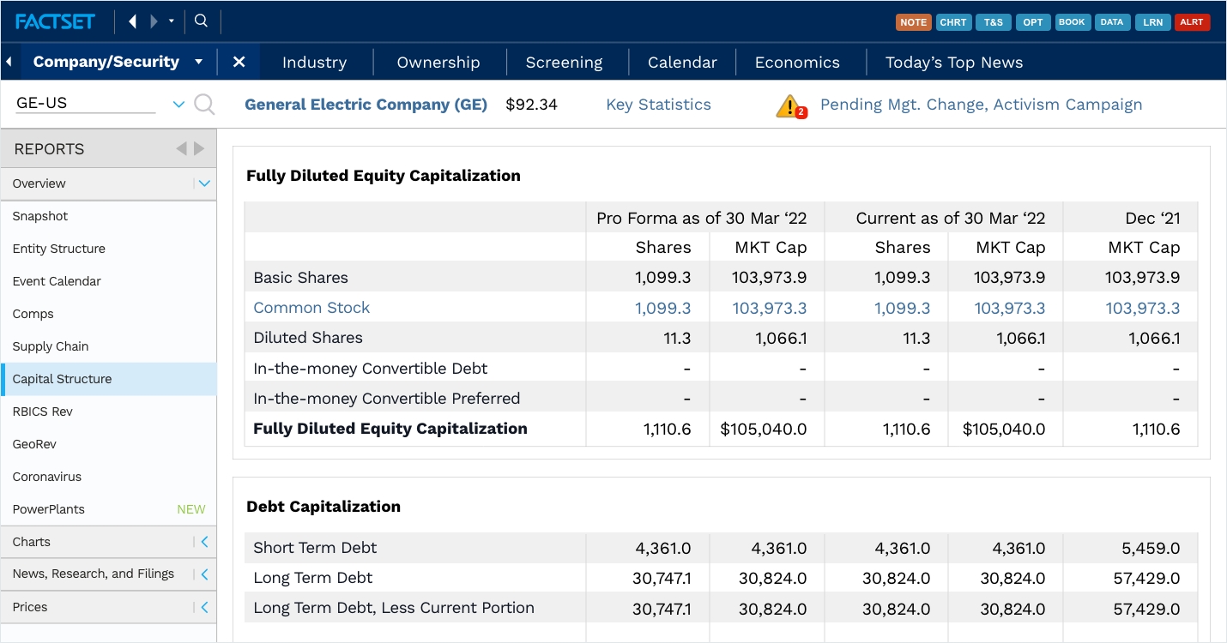Click In-the-money Convertible Debt row label
This screenshot has width=1227, height=643.
click(x=371, y=369)
